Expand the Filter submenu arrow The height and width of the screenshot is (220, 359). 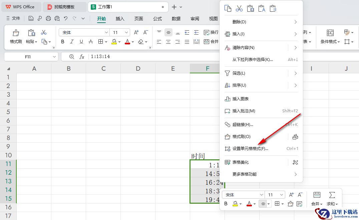(x=296, y=73)
